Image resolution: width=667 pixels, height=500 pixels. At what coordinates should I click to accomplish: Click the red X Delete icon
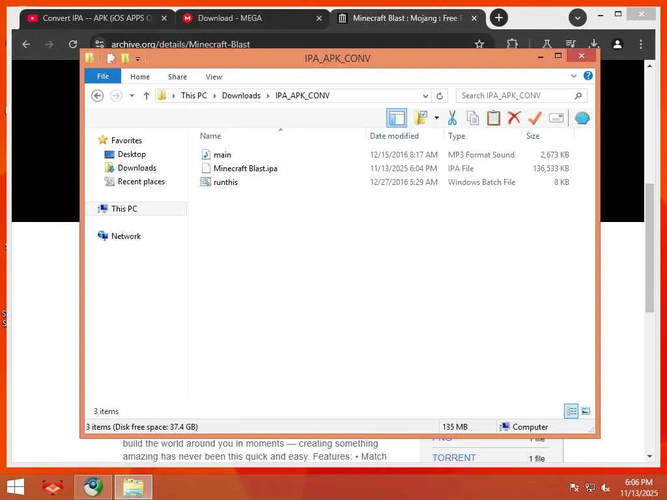click(514, 117)
